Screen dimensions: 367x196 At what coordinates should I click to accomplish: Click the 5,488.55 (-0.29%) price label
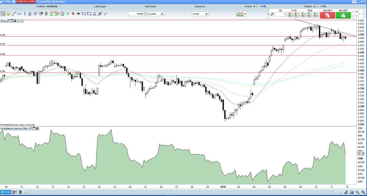26,2
